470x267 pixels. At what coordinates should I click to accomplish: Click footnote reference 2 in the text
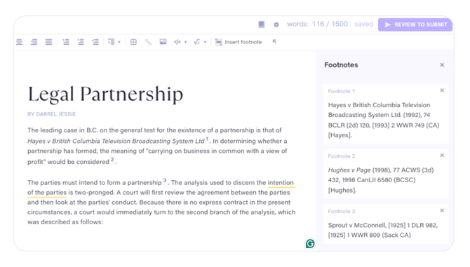112,160
